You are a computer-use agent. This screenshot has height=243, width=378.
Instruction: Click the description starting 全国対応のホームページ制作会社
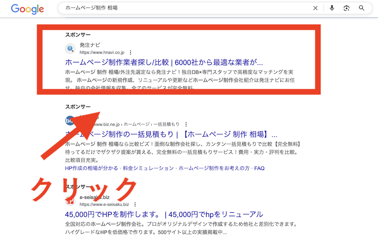[181, 228]
